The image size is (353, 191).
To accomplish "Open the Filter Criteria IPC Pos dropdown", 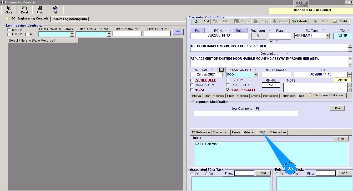I will tap(109, 34).
